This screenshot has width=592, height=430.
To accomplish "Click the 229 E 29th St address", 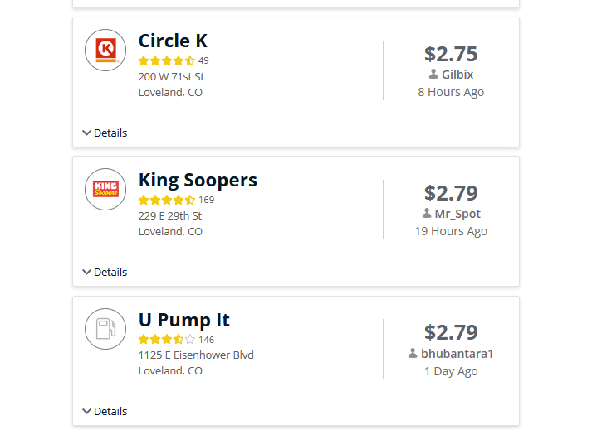I will click(170, 215).
